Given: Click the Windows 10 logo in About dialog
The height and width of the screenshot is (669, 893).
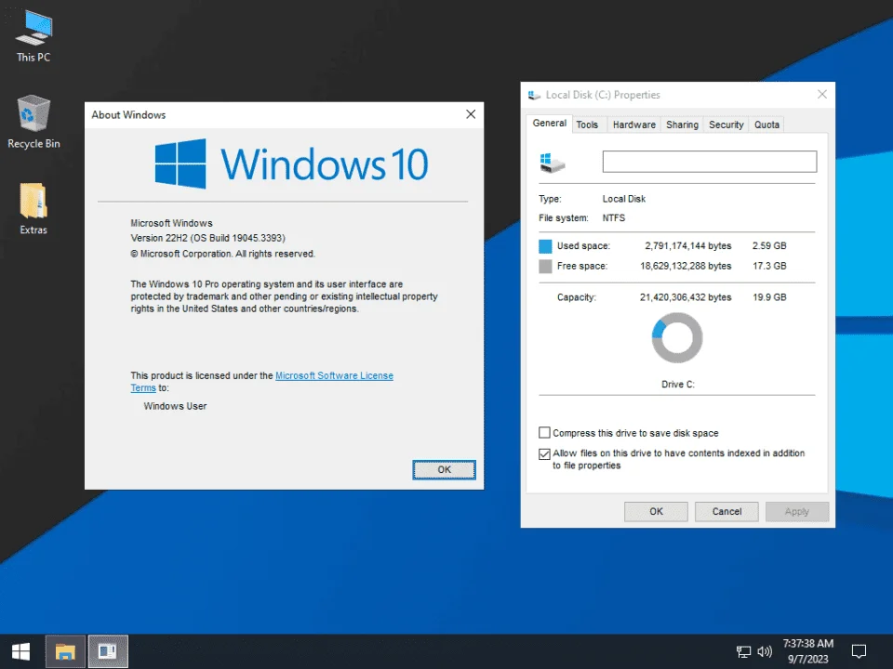Looking at the screenshot, I should coord(291,164).
